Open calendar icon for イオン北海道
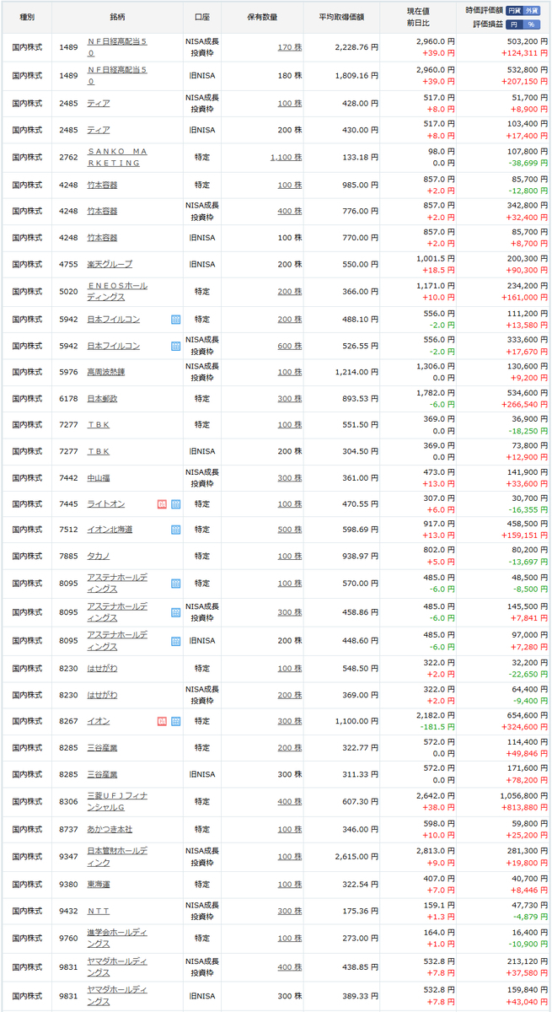Image resolution: width=552 pixels, height=1012 pixels. pos(176,530)
